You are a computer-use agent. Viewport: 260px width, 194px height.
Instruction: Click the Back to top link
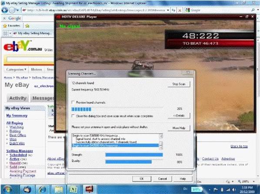point(239,146)
